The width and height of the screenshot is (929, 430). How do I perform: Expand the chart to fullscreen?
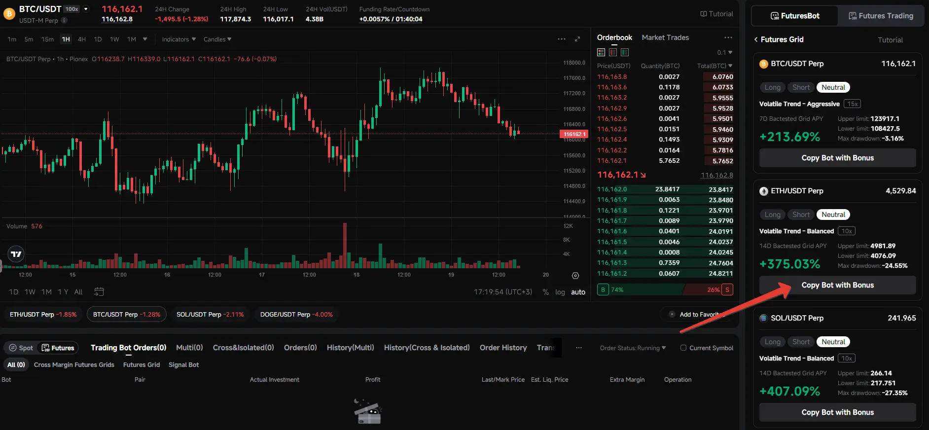(x=577, y=39)
